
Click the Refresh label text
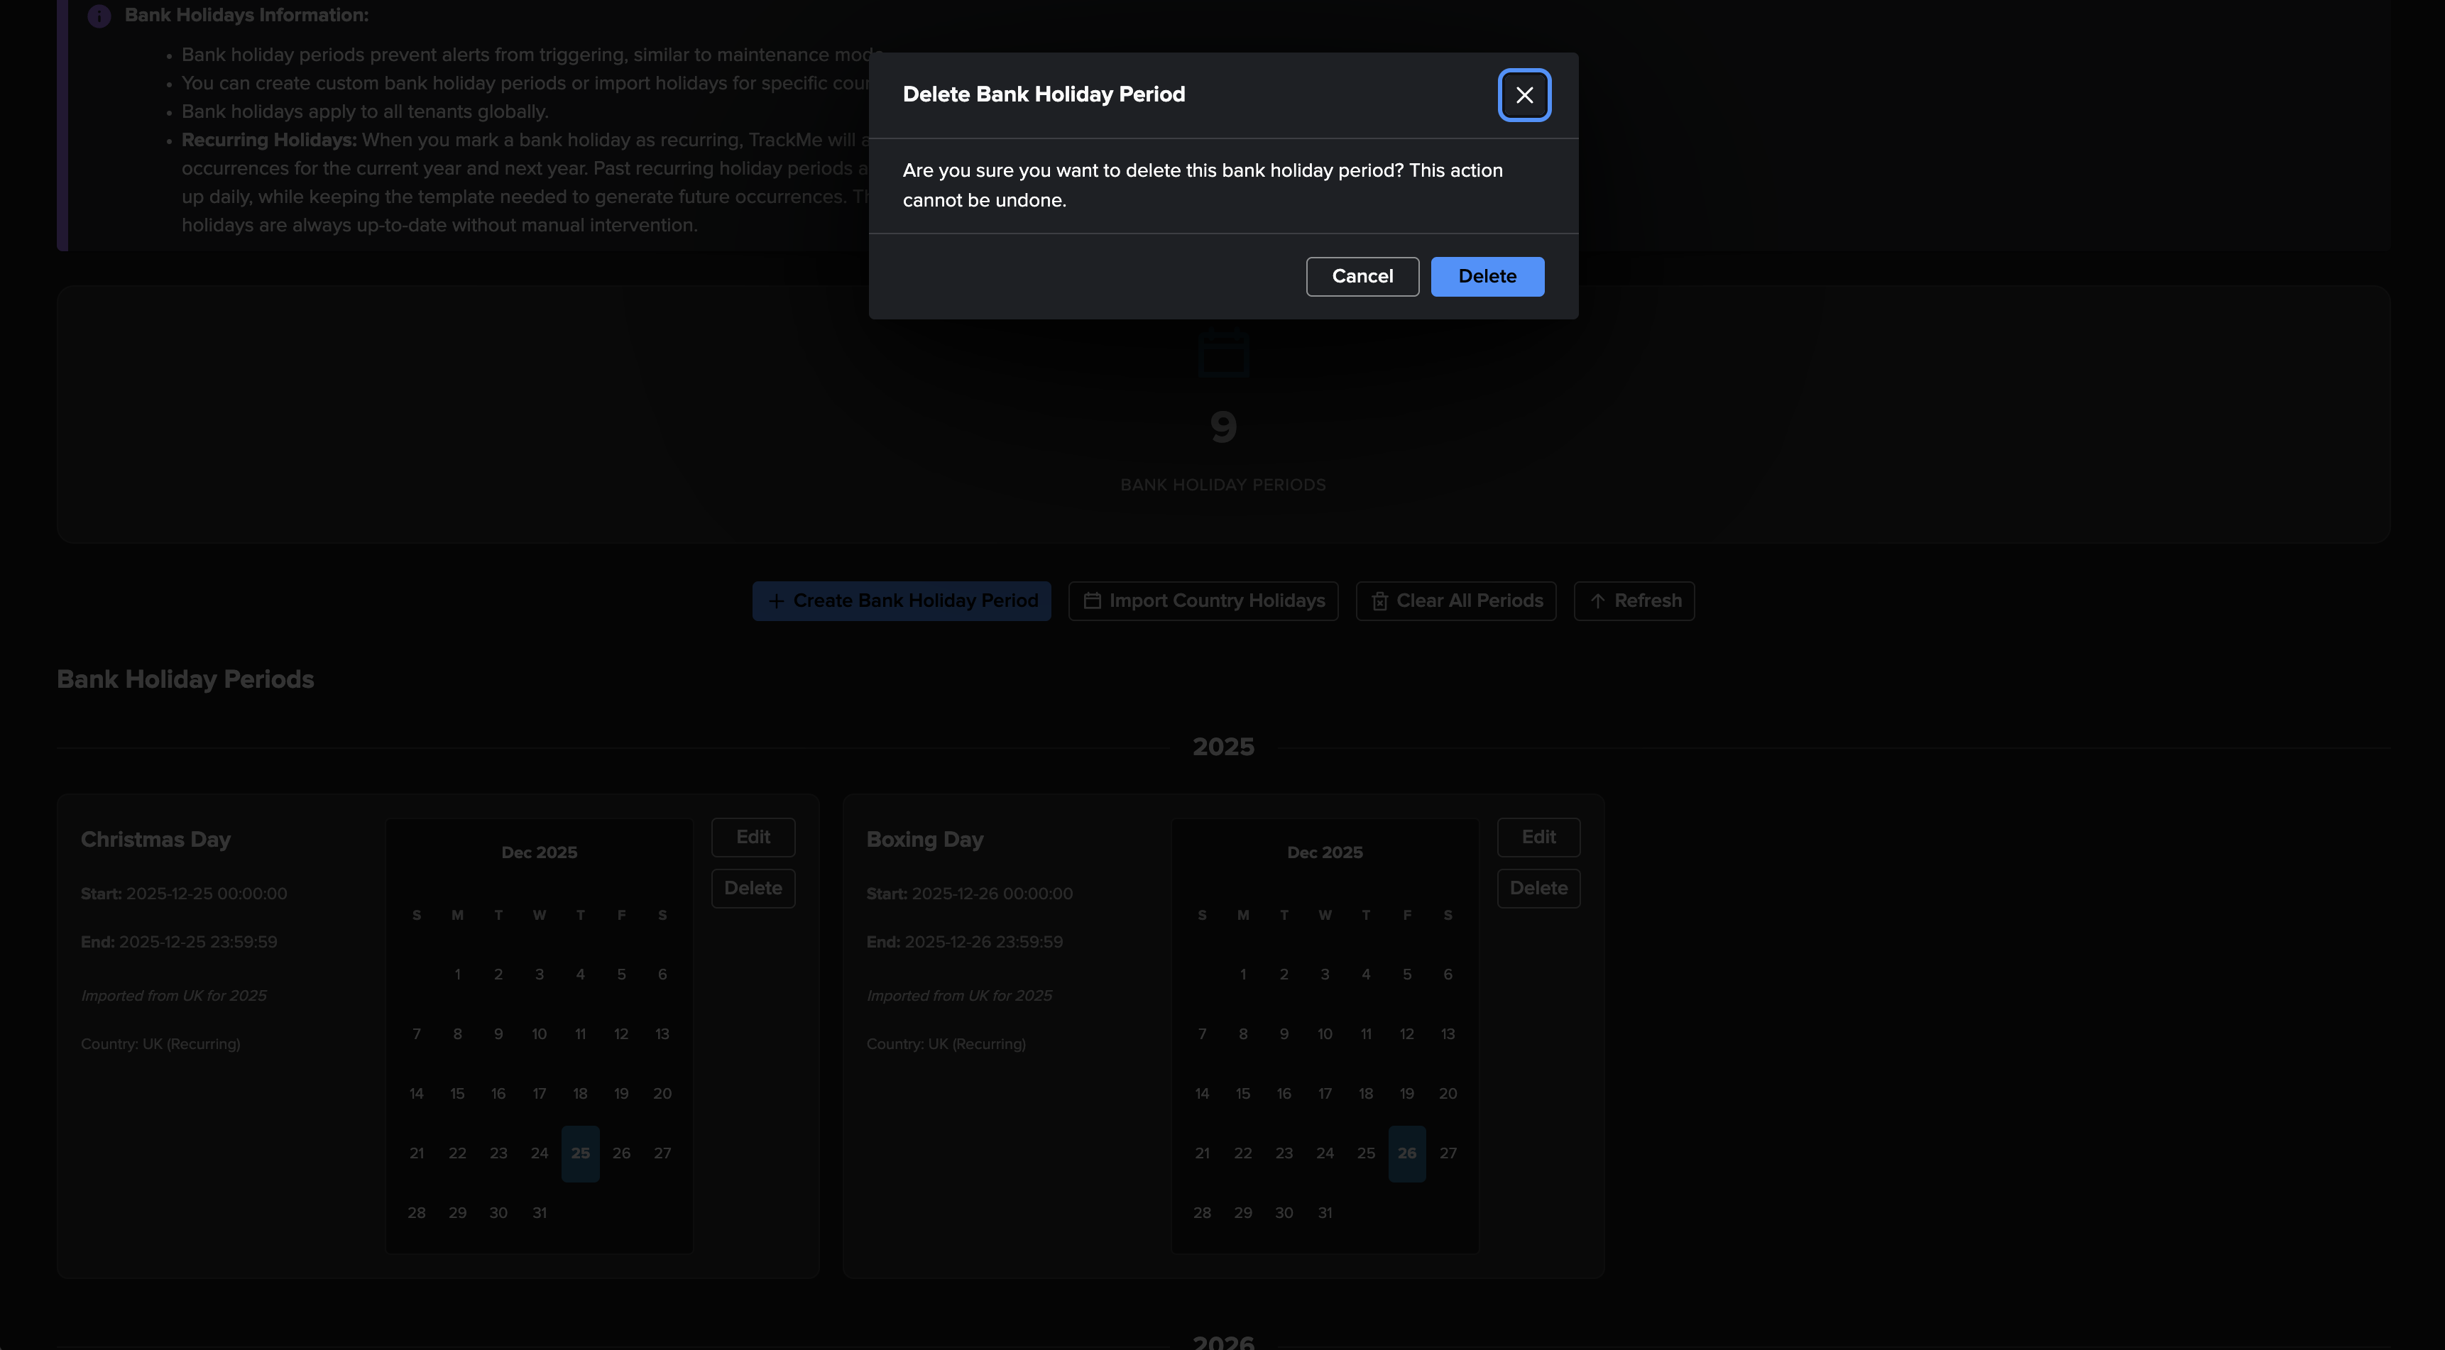click(x=1647, y=600)
